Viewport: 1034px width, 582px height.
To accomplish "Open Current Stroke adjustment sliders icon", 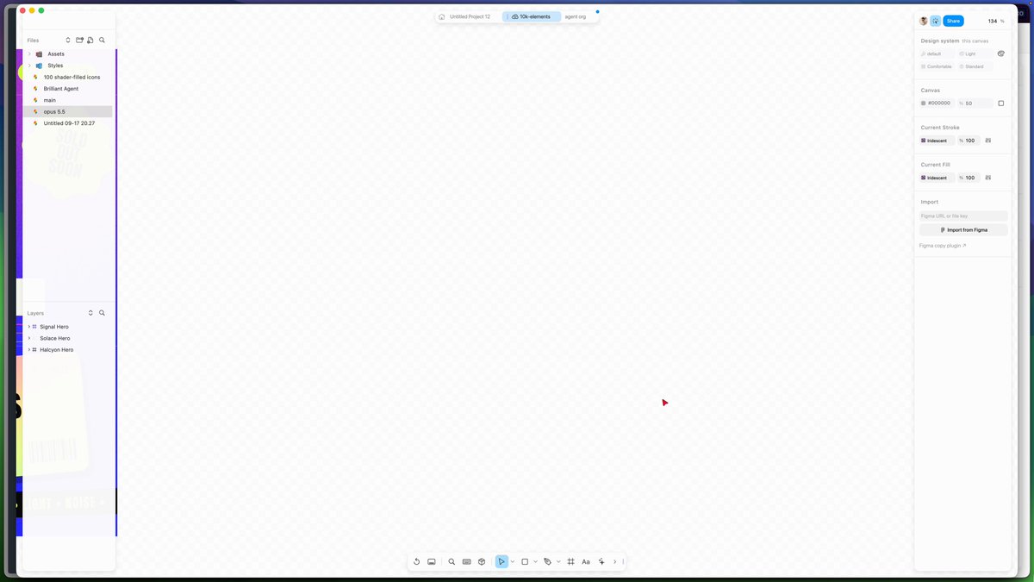I will tap(988, 141).
